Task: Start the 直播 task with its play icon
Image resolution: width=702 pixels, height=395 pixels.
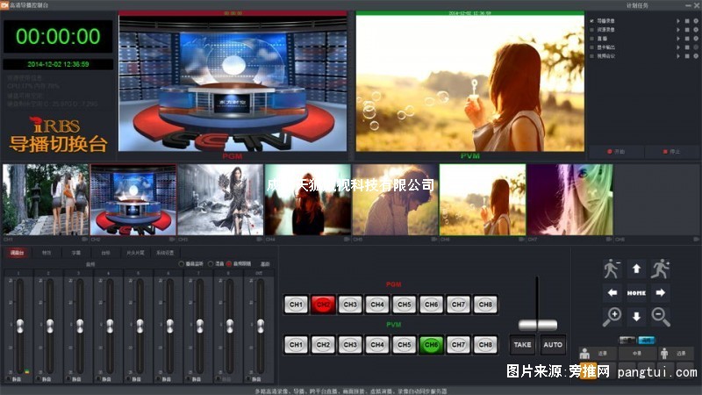Action: 677,39
